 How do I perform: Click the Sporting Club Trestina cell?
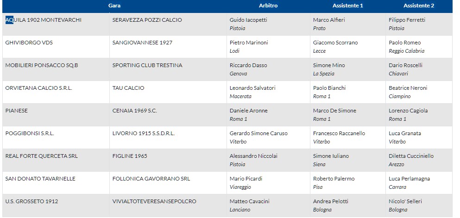coord(147,65)
